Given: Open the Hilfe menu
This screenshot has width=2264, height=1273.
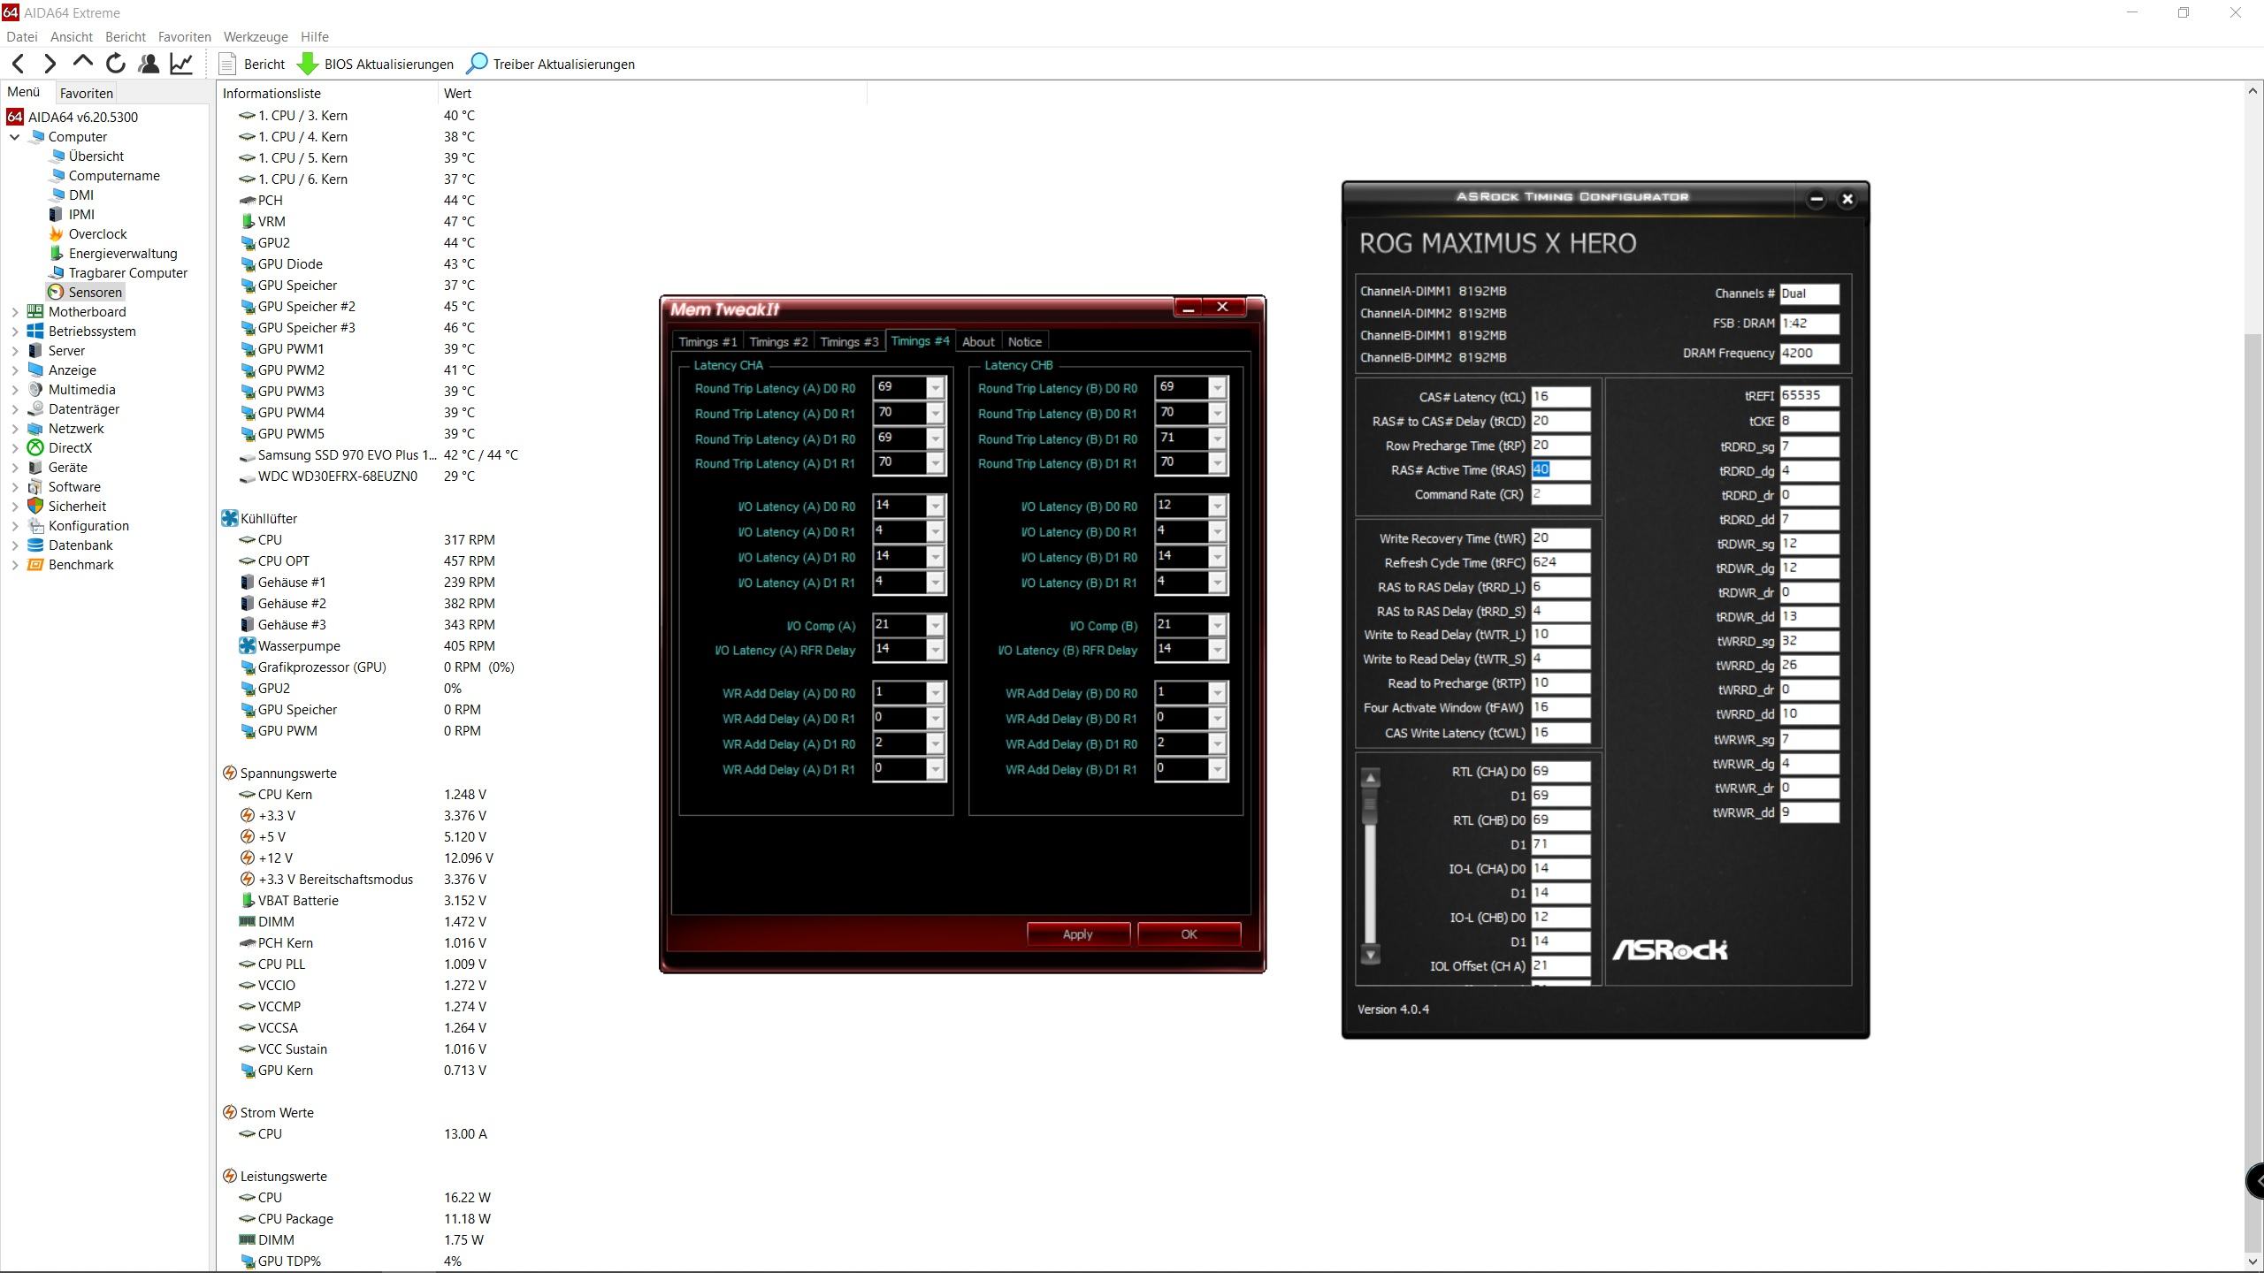Looking at the screenshot, I should [x=315, y=37].
